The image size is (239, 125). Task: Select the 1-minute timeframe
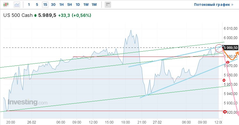pyautogui.click(x=29, y=5)
